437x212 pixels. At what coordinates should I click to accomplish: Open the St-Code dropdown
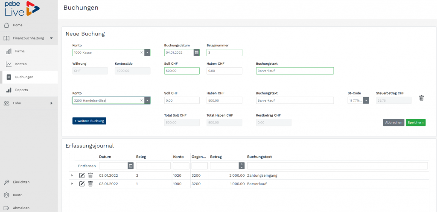click(x=366, y=100)
